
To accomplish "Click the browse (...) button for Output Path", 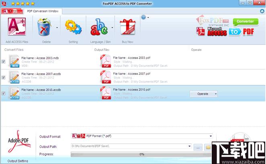I will (198, 147).
